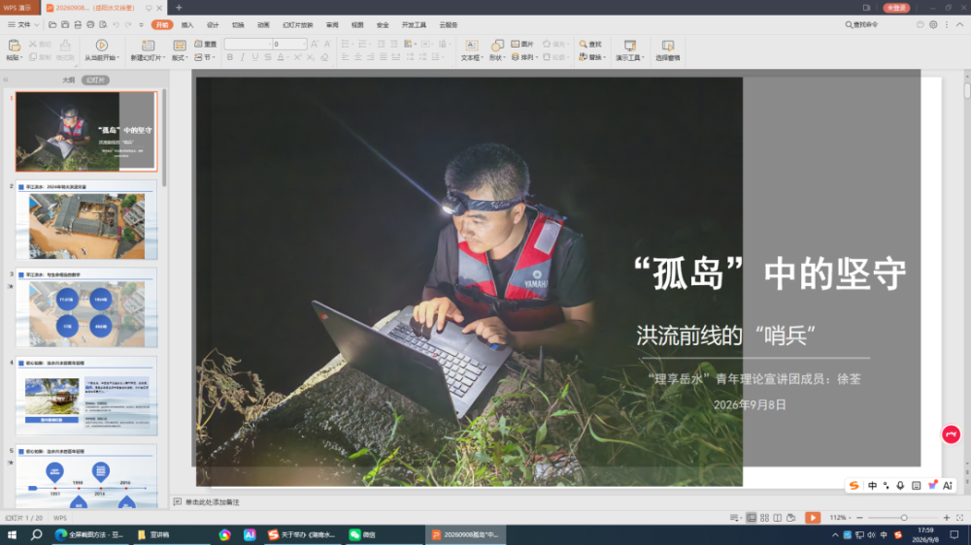Open the 插入 ribbon tab
Screen dimensions: 971x545
pos(187,25)
